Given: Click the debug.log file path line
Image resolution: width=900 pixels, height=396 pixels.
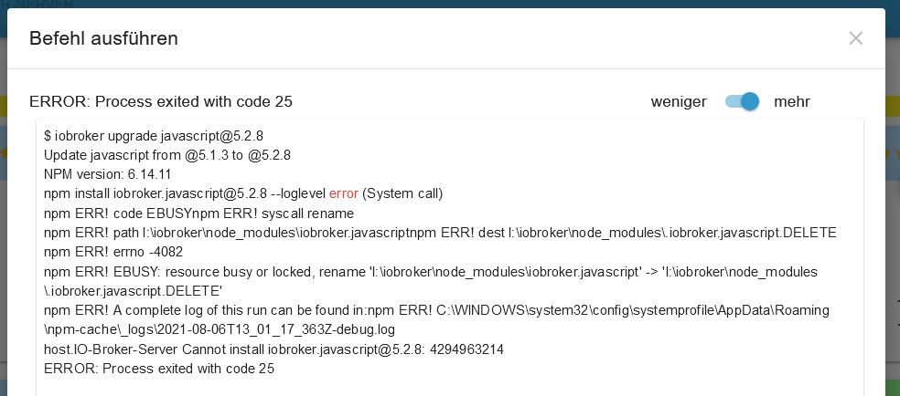Looking at the screenshot, I should (x=220, y=329).
